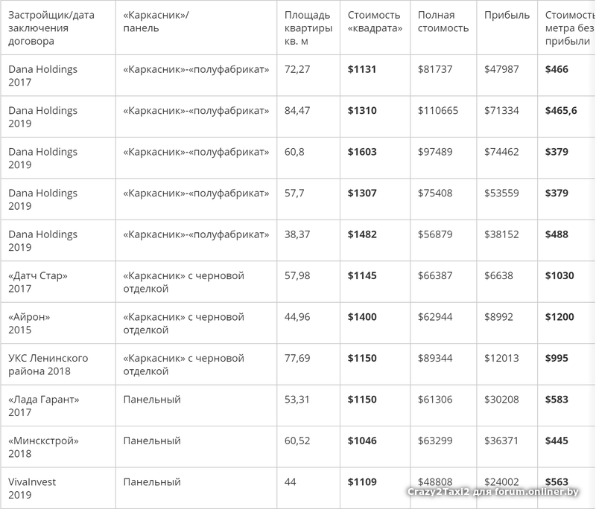Select the $110665 full cost cell

(x=438, y=111)
